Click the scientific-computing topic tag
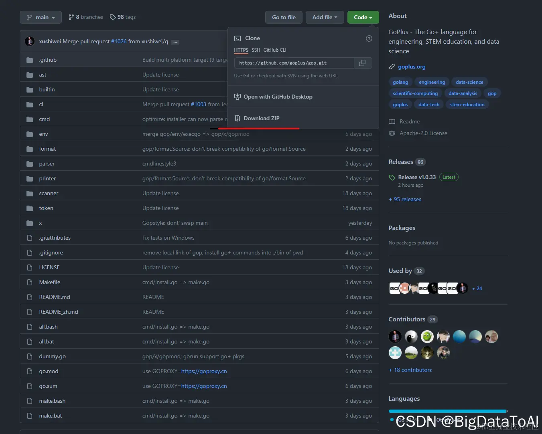This screenshot has height=434, width=542. point(415,93)
